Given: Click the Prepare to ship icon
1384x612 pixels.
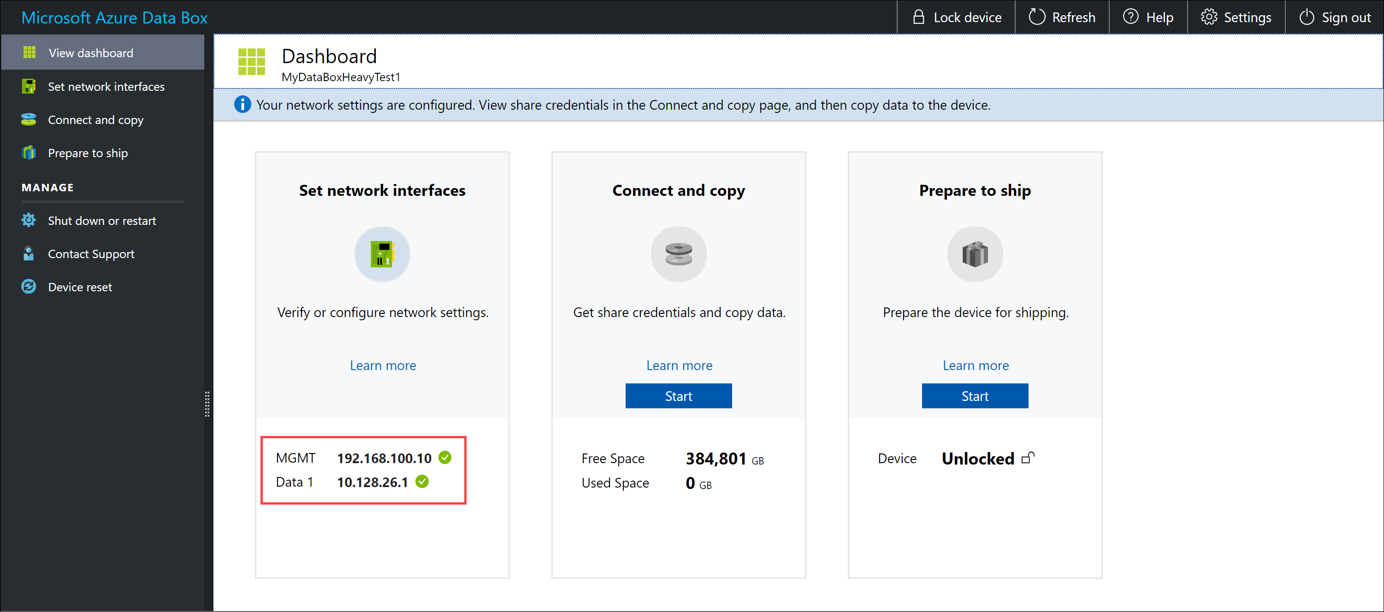Looking at the screenshot, I should (975, 255).
